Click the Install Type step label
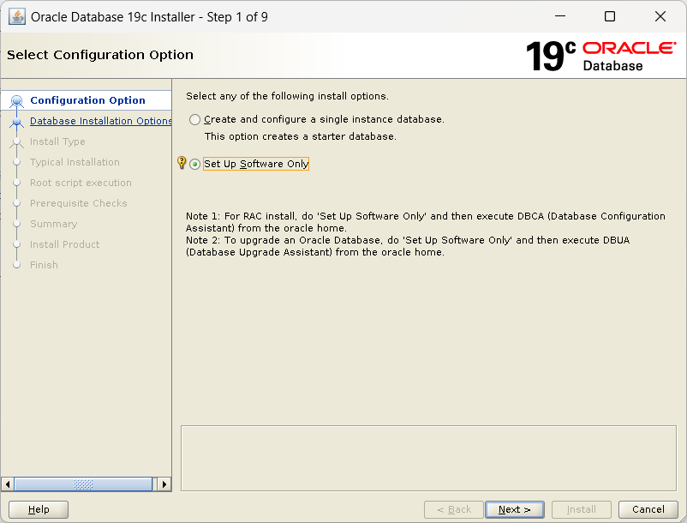The image size is (687, 523). [x=57, y=141]
